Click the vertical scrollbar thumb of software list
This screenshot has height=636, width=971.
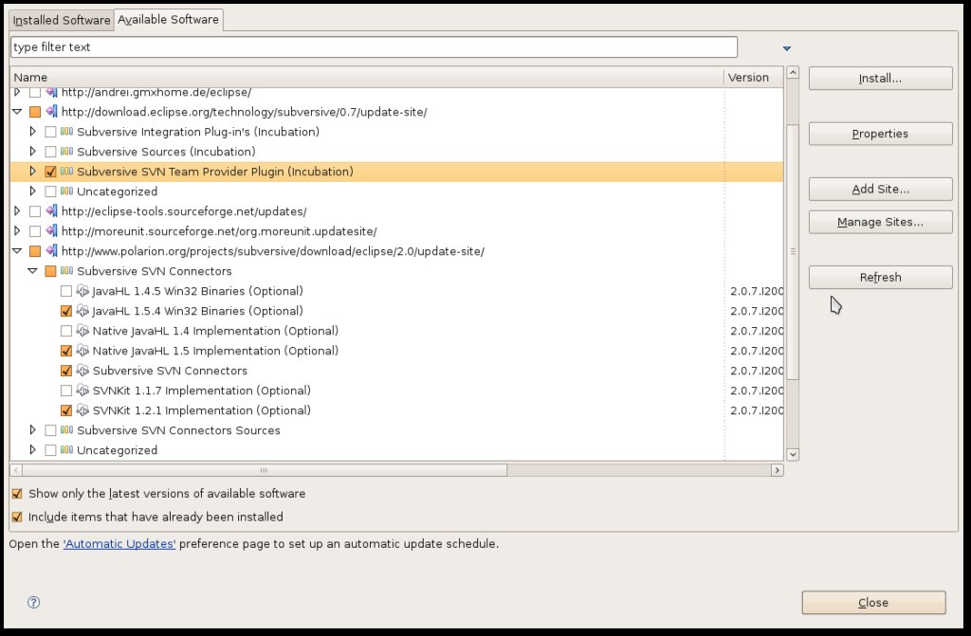[x=793, y=251]
